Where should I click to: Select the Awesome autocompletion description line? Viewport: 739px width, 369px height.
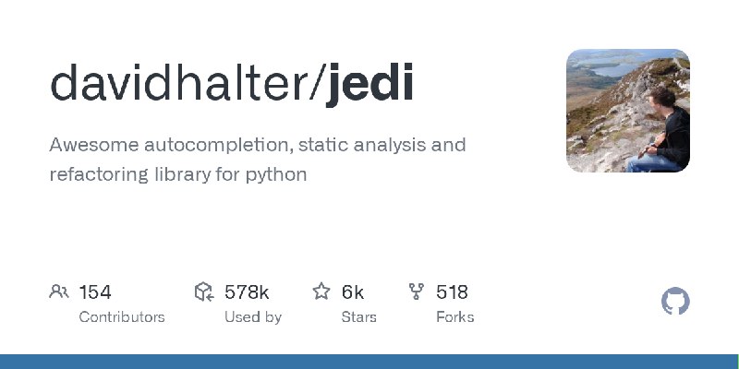[x=258, y=146]
